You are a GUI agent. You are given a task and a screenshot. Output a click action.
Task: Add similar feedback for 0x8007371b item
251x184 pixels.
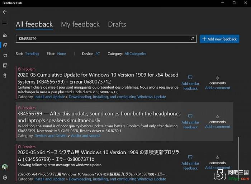[x=190, y=163]
